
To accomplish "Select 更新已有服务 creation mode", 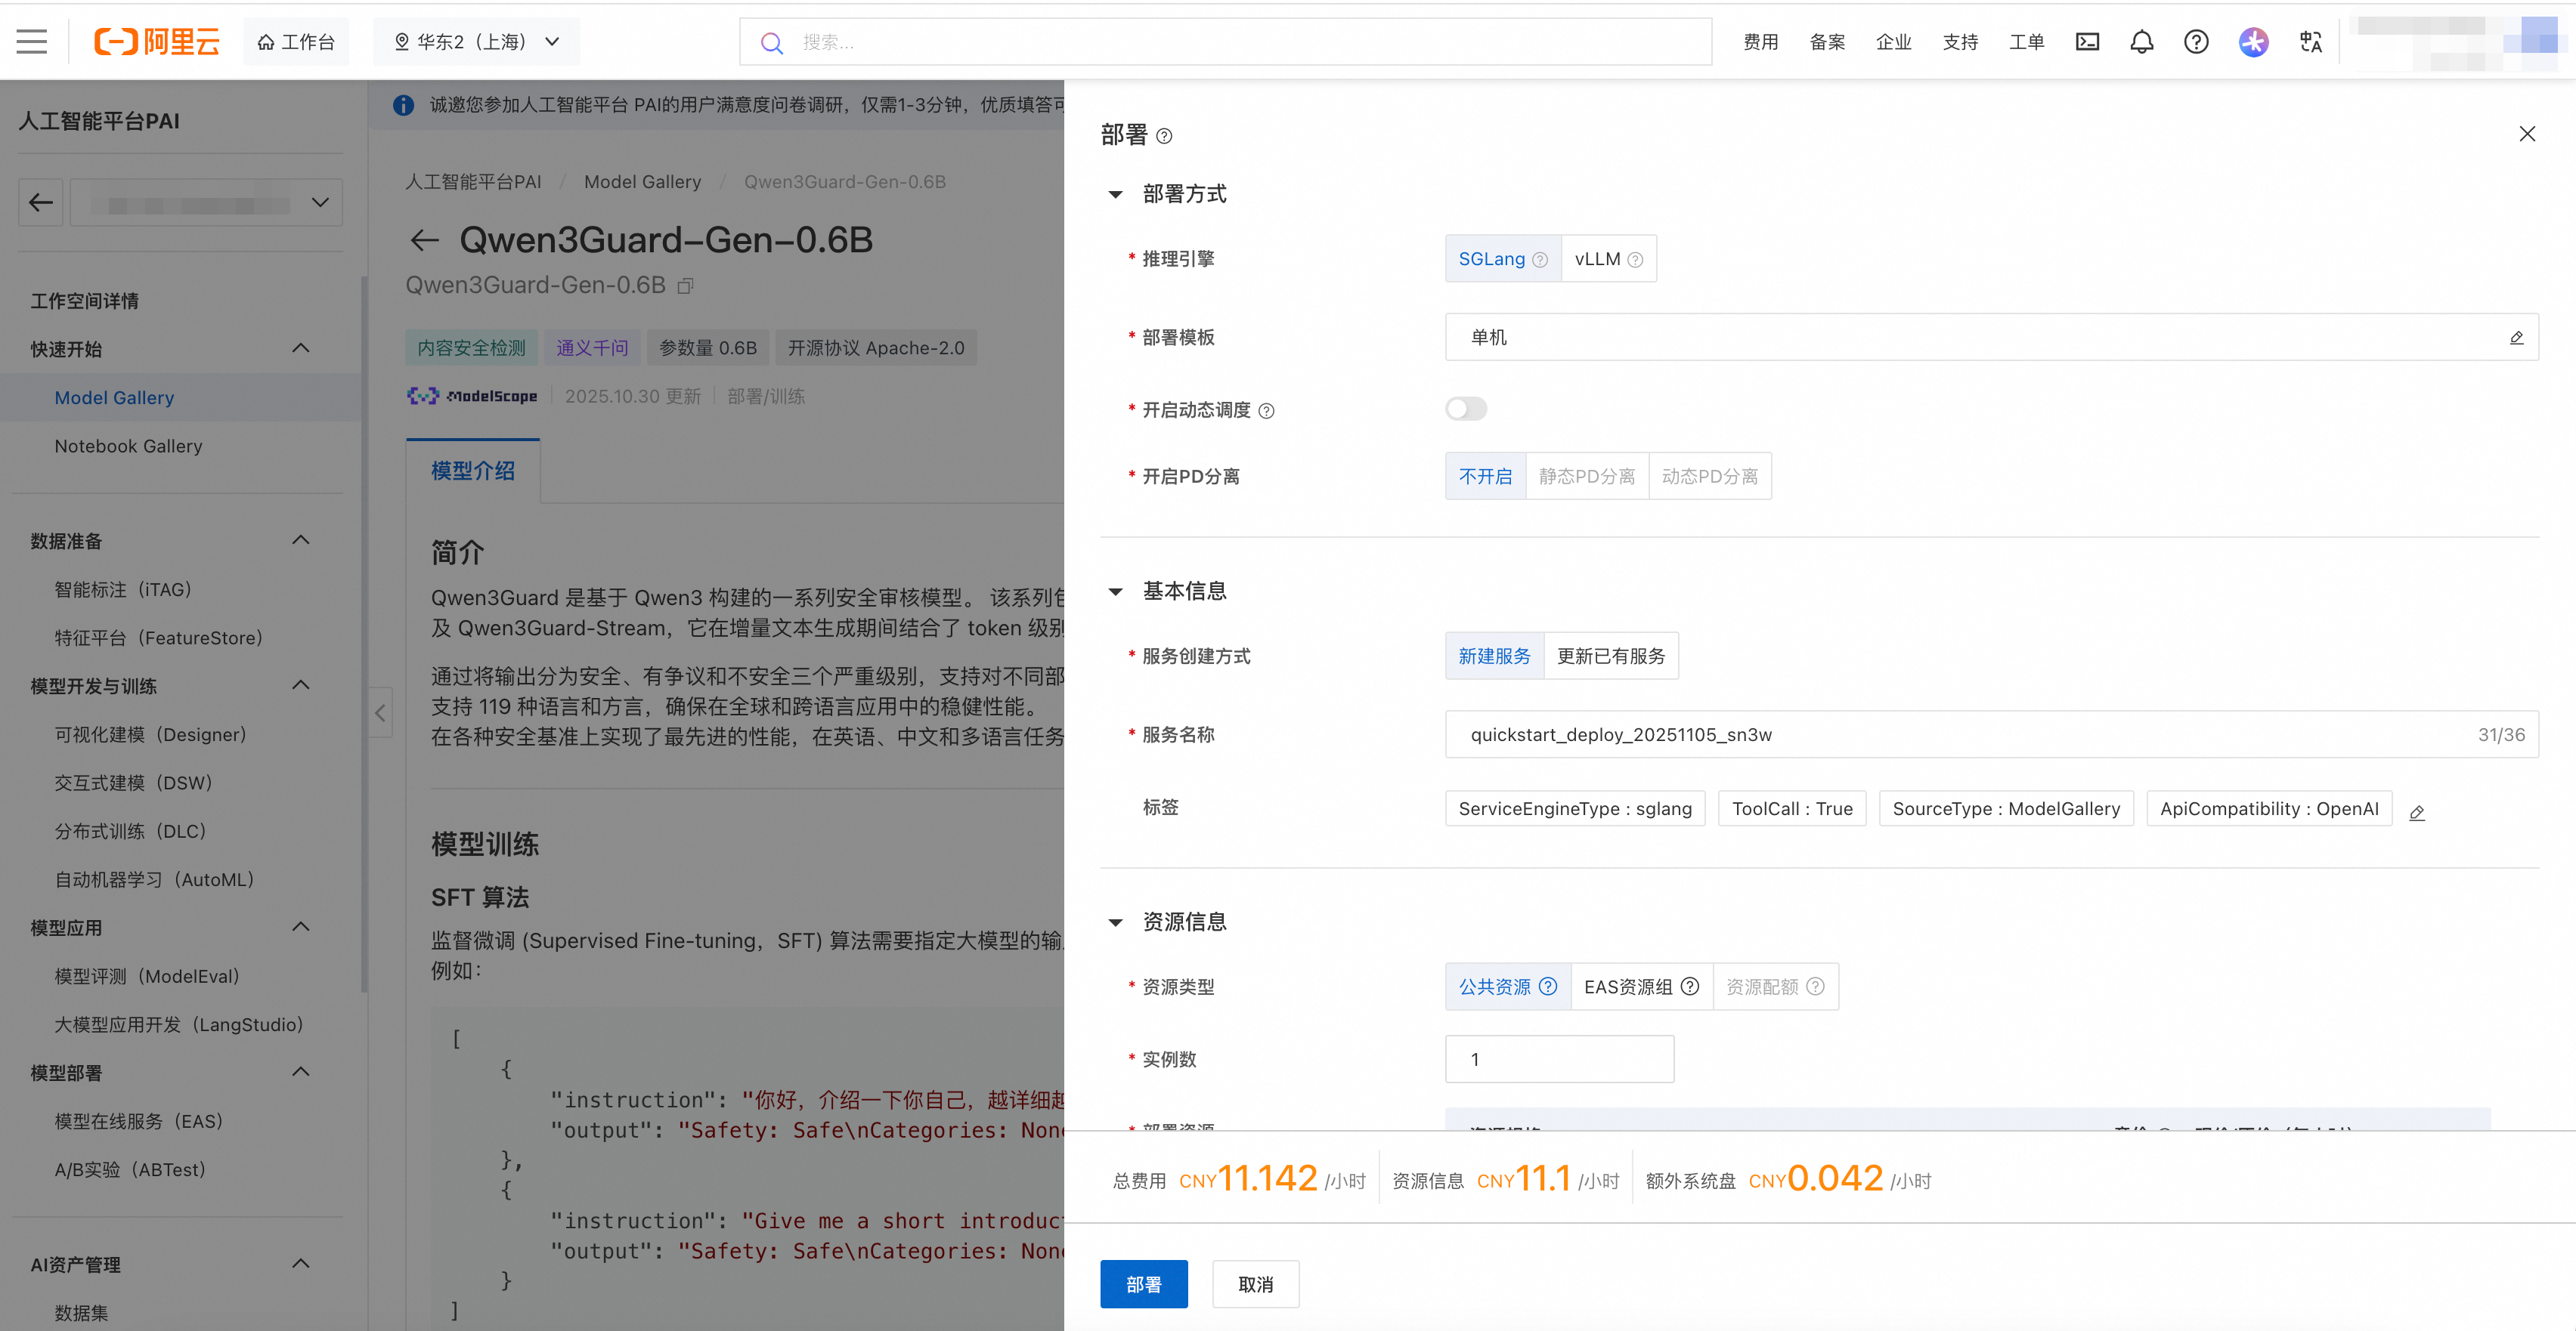I will click(x=1611, y=656).
